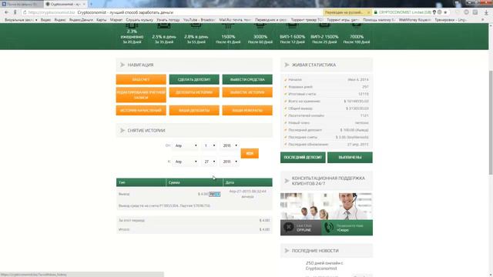The image size is (493, 277).
Task: Open the To year dropdown
Action: (230, 162)
